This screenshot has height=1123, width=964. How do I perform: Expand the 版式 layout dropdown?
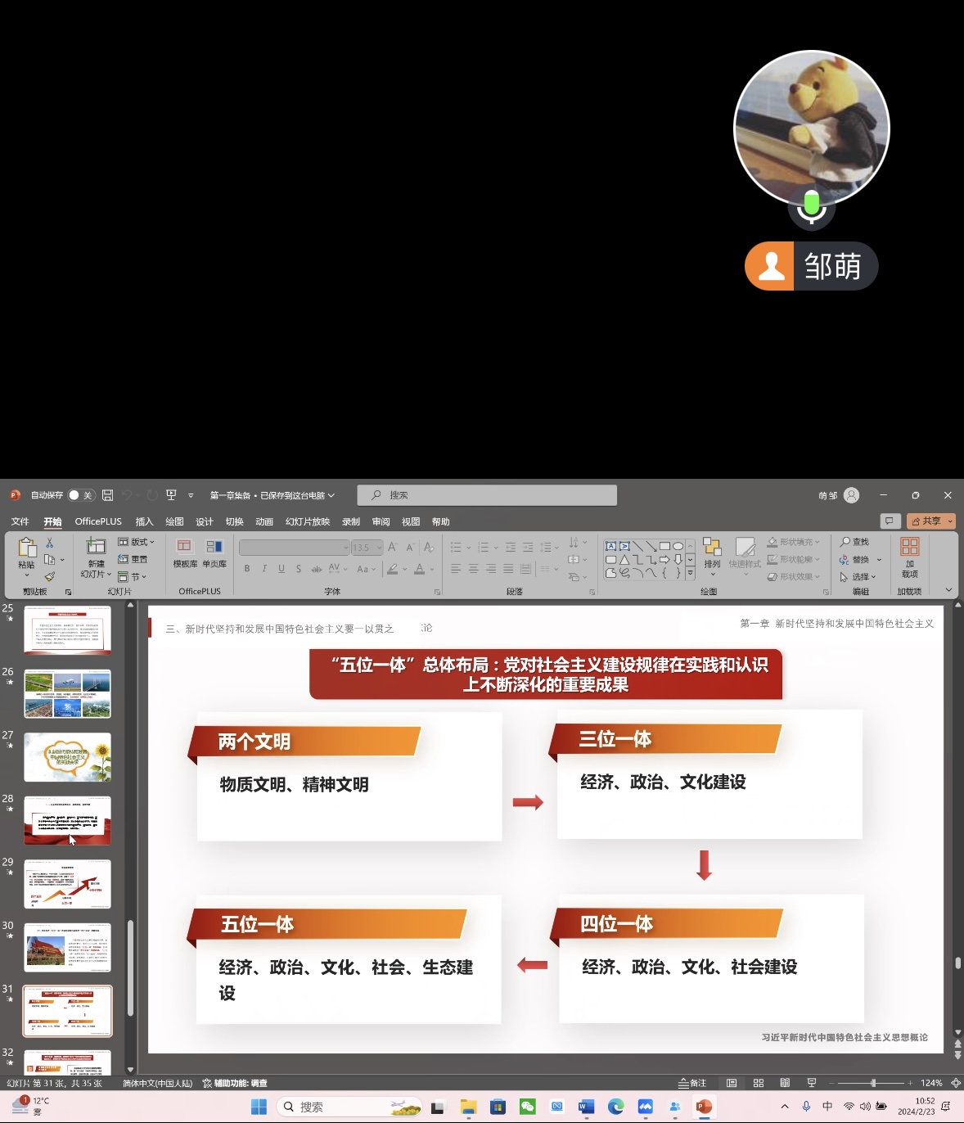coord(136,542)
